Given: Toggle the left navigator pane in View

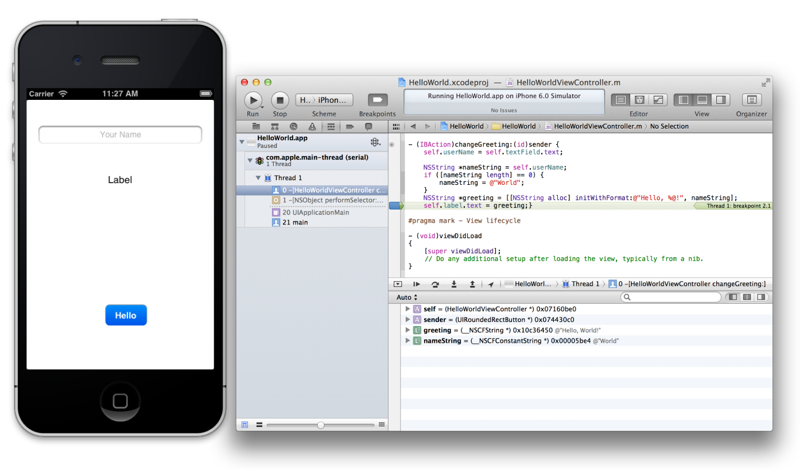Looking at the screenshot, I should [683, 100].
